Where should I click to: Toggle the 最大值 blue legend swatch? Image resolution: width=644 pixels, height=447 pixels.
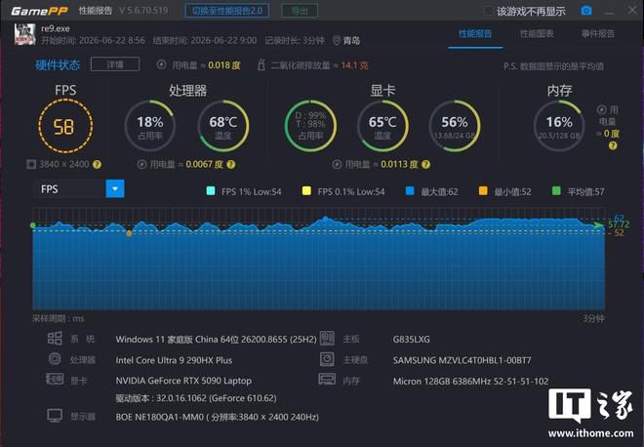[x=410, y=190]
